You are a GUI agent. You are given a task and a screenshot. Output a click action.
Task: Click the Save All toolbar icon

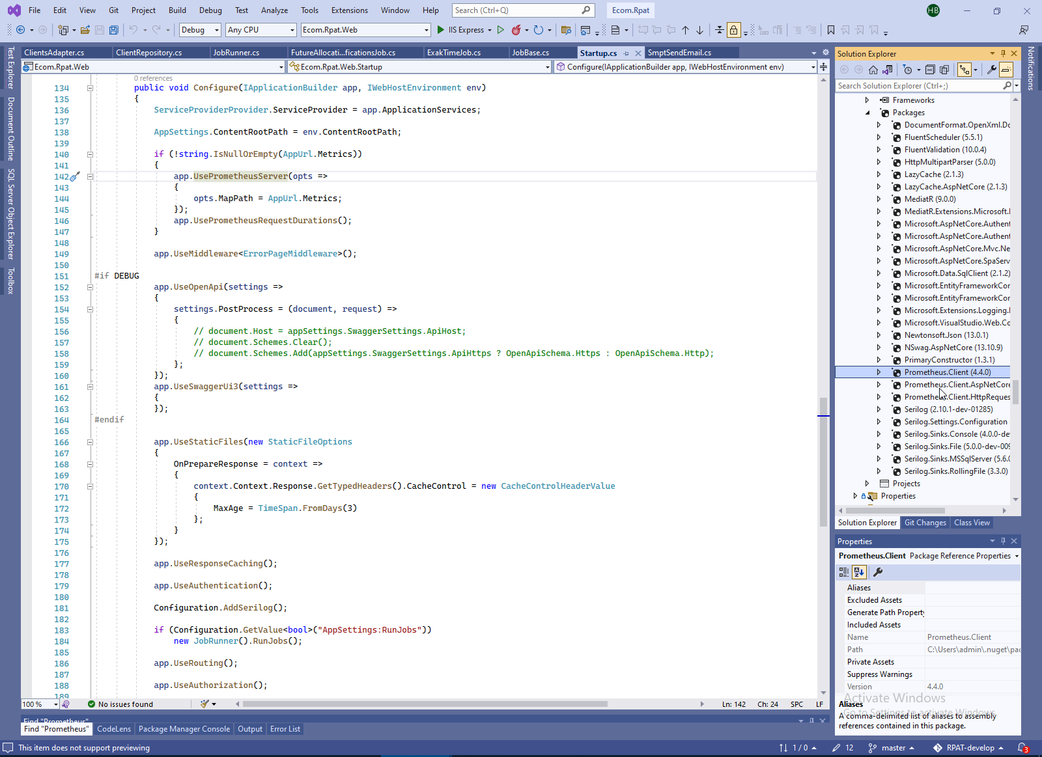click(114, 30)
